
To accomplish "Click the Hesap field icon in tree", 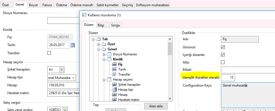I will point(115,95).
